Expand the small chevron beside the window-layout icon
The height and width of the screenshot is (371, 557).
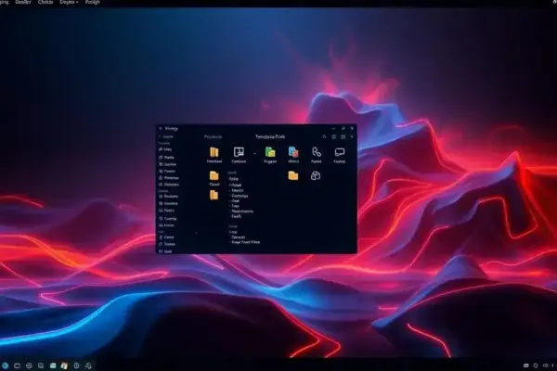(254, 153)
